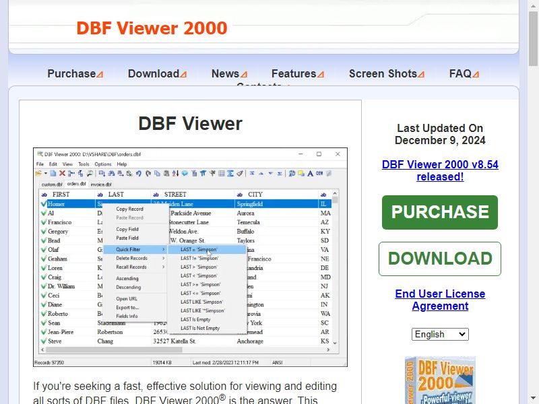The height and width of the screenshot is (404, 539).
Task: Click the Sigma sum icon in the toolbar
Action: [x=230, y=174]
